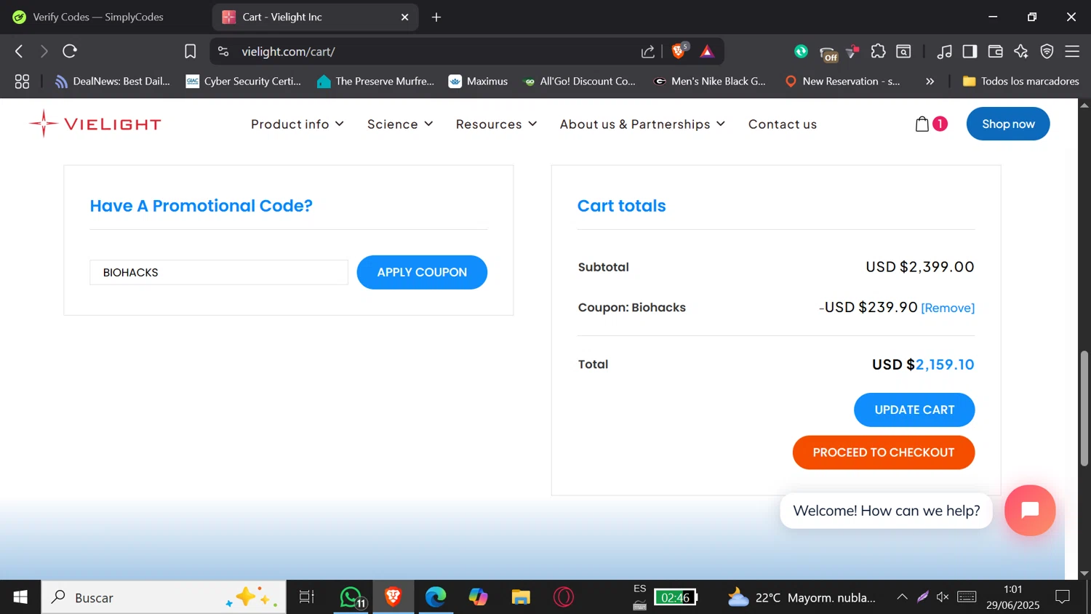The image size is (1091, 614).
Task: Open the browser hamburger main menu
Action: [1072, 51]
